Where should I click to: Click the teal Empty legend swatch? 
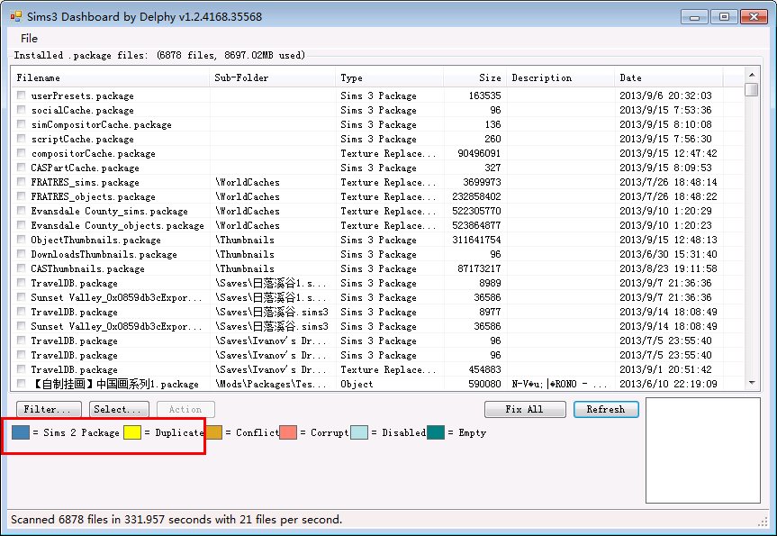pos(435,432)
